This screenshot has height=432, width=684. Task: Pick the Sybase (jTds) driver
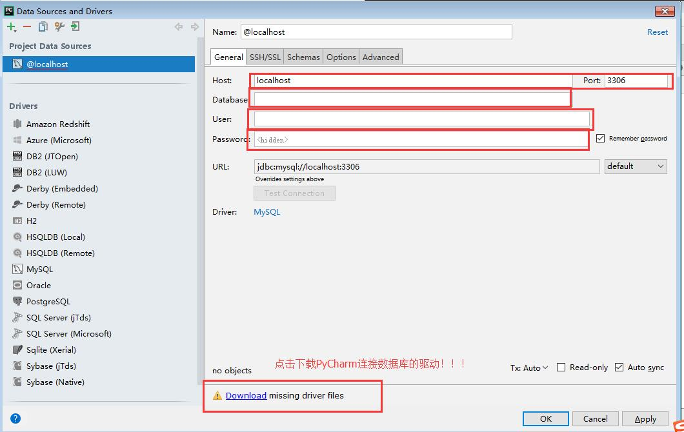[x=51, y=366]
